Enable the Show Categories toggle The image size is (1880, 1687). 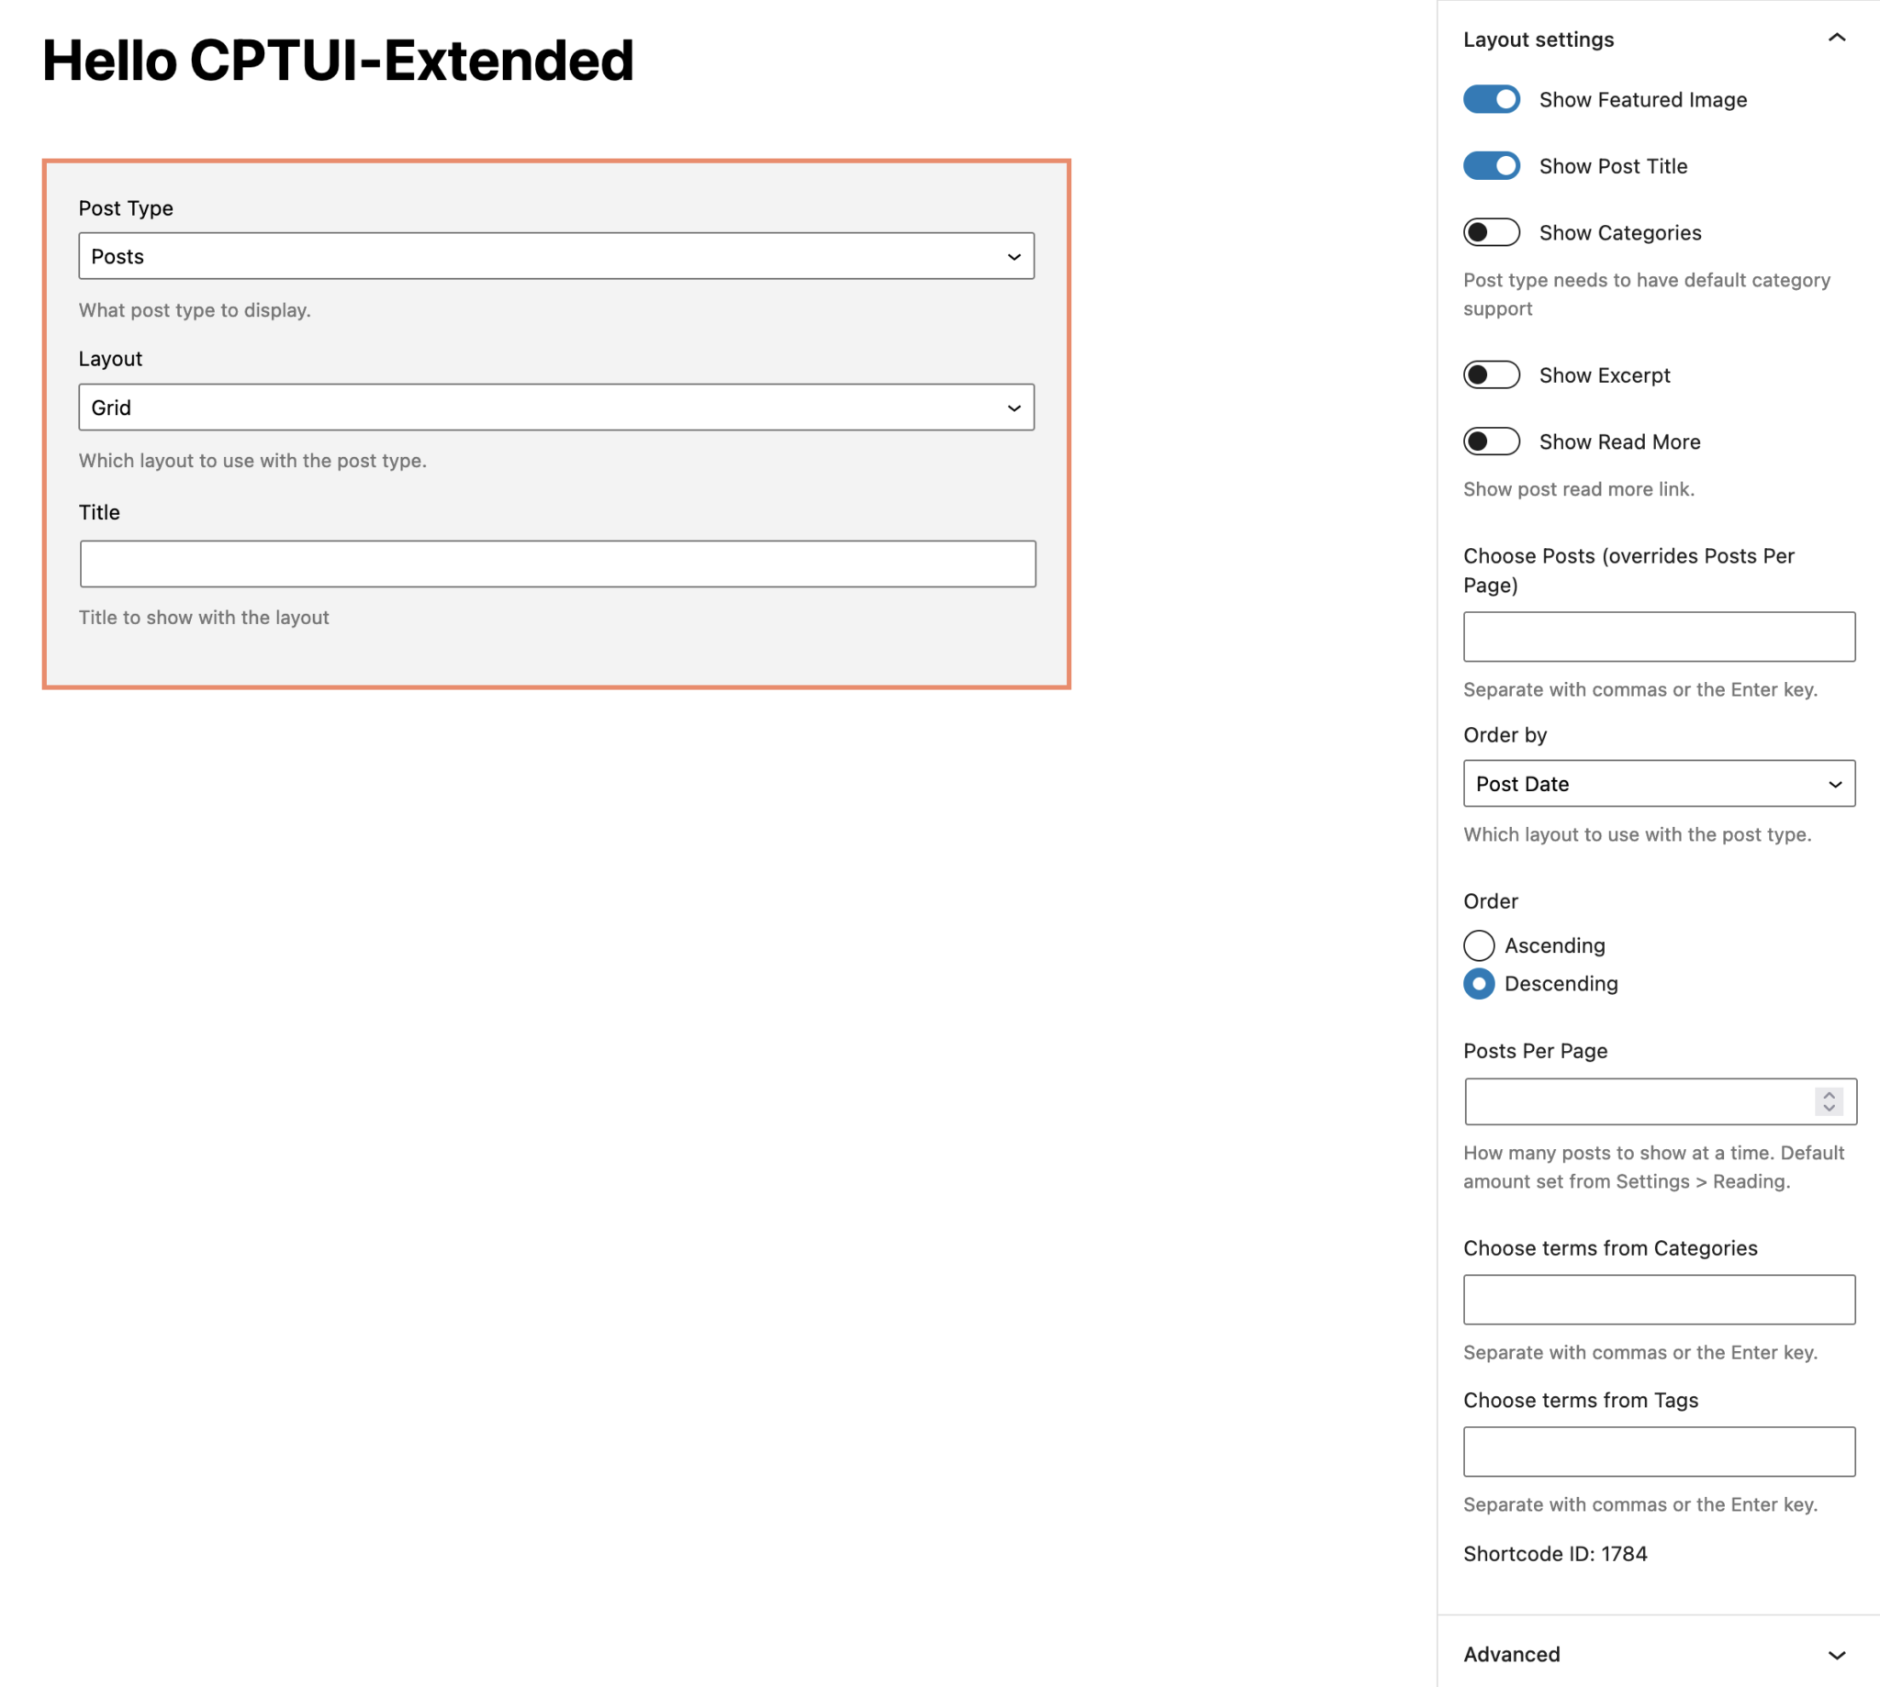tap(1491, 232)
